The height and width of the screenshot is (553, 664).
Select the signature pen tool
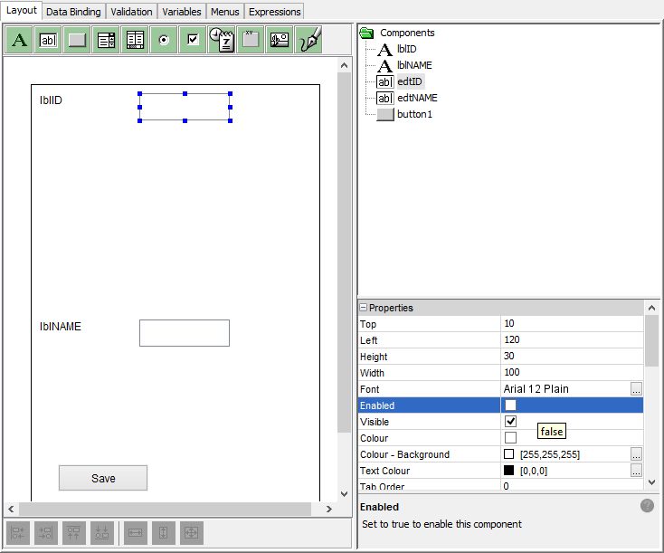click(x=308, y=40)
